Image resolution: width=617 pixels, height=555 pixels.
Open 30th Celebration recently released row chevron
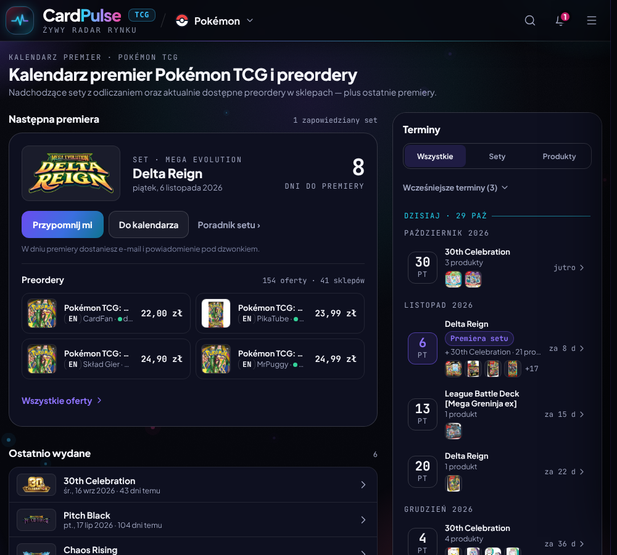click(x=363, y=485)
